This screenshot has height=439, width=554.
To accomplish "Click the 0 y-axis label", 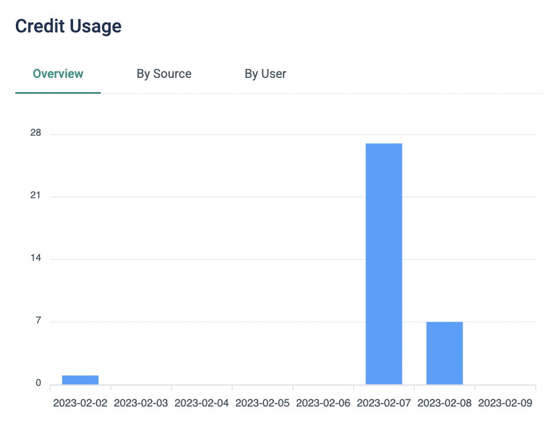I will (38, 383).
